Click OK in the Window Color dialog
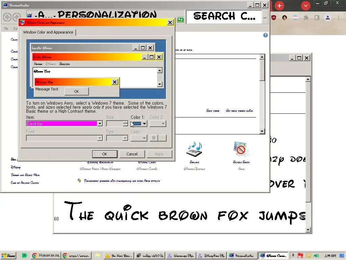 point(105,154)
